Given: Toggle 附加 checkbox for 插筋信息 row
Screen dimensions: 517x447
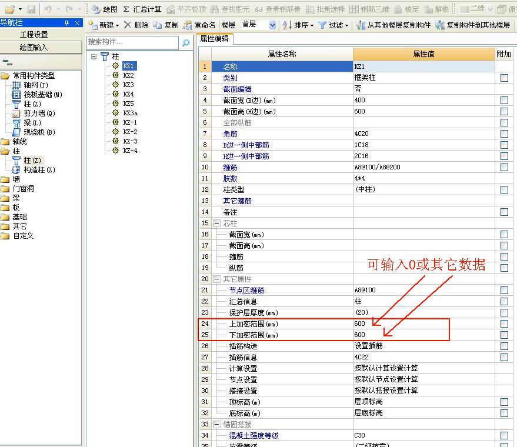Looking at the screenshot, I should [x=504, y=357].
